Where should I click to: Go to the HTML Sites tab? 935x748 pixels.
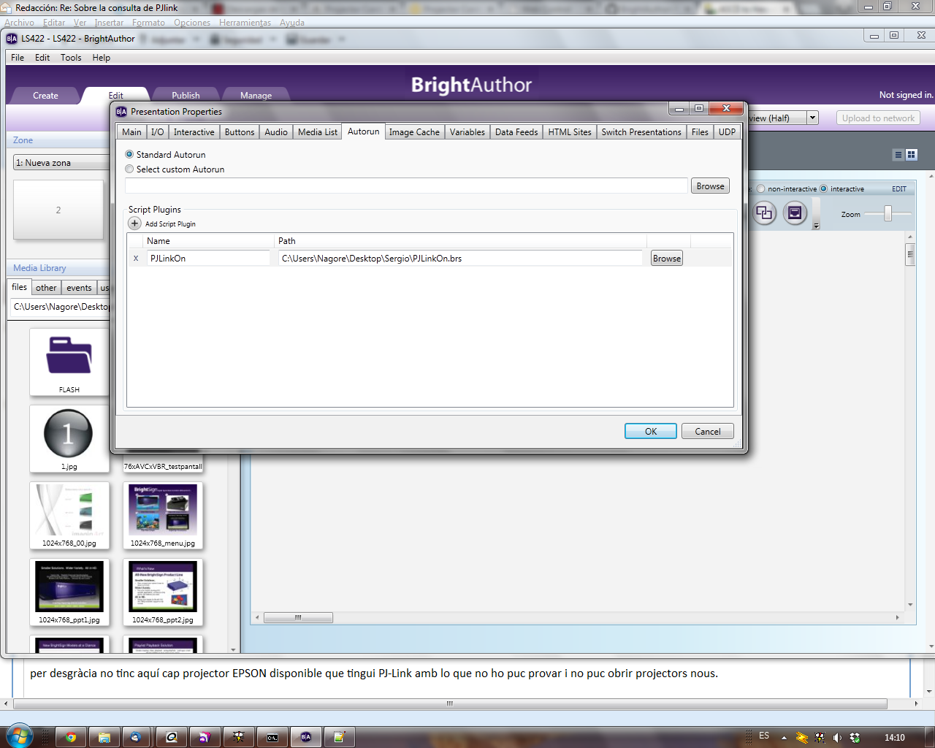coord(570,132)
